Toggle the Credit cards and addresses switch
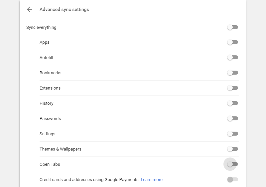The height and width of the screenshot is (187, 266). pos(233,179)
